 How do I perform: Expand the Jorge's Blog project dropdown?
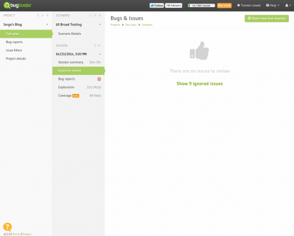tap(47, 25)
